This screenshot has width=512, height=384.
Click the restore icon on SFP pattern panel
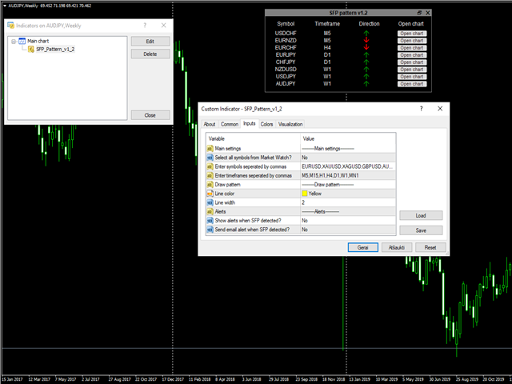tap(419, 14)
